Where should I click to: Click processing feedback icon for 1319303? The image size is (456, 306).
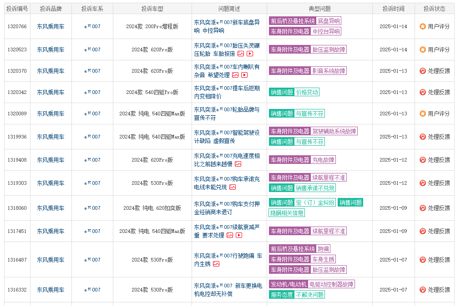click(423, 183)
